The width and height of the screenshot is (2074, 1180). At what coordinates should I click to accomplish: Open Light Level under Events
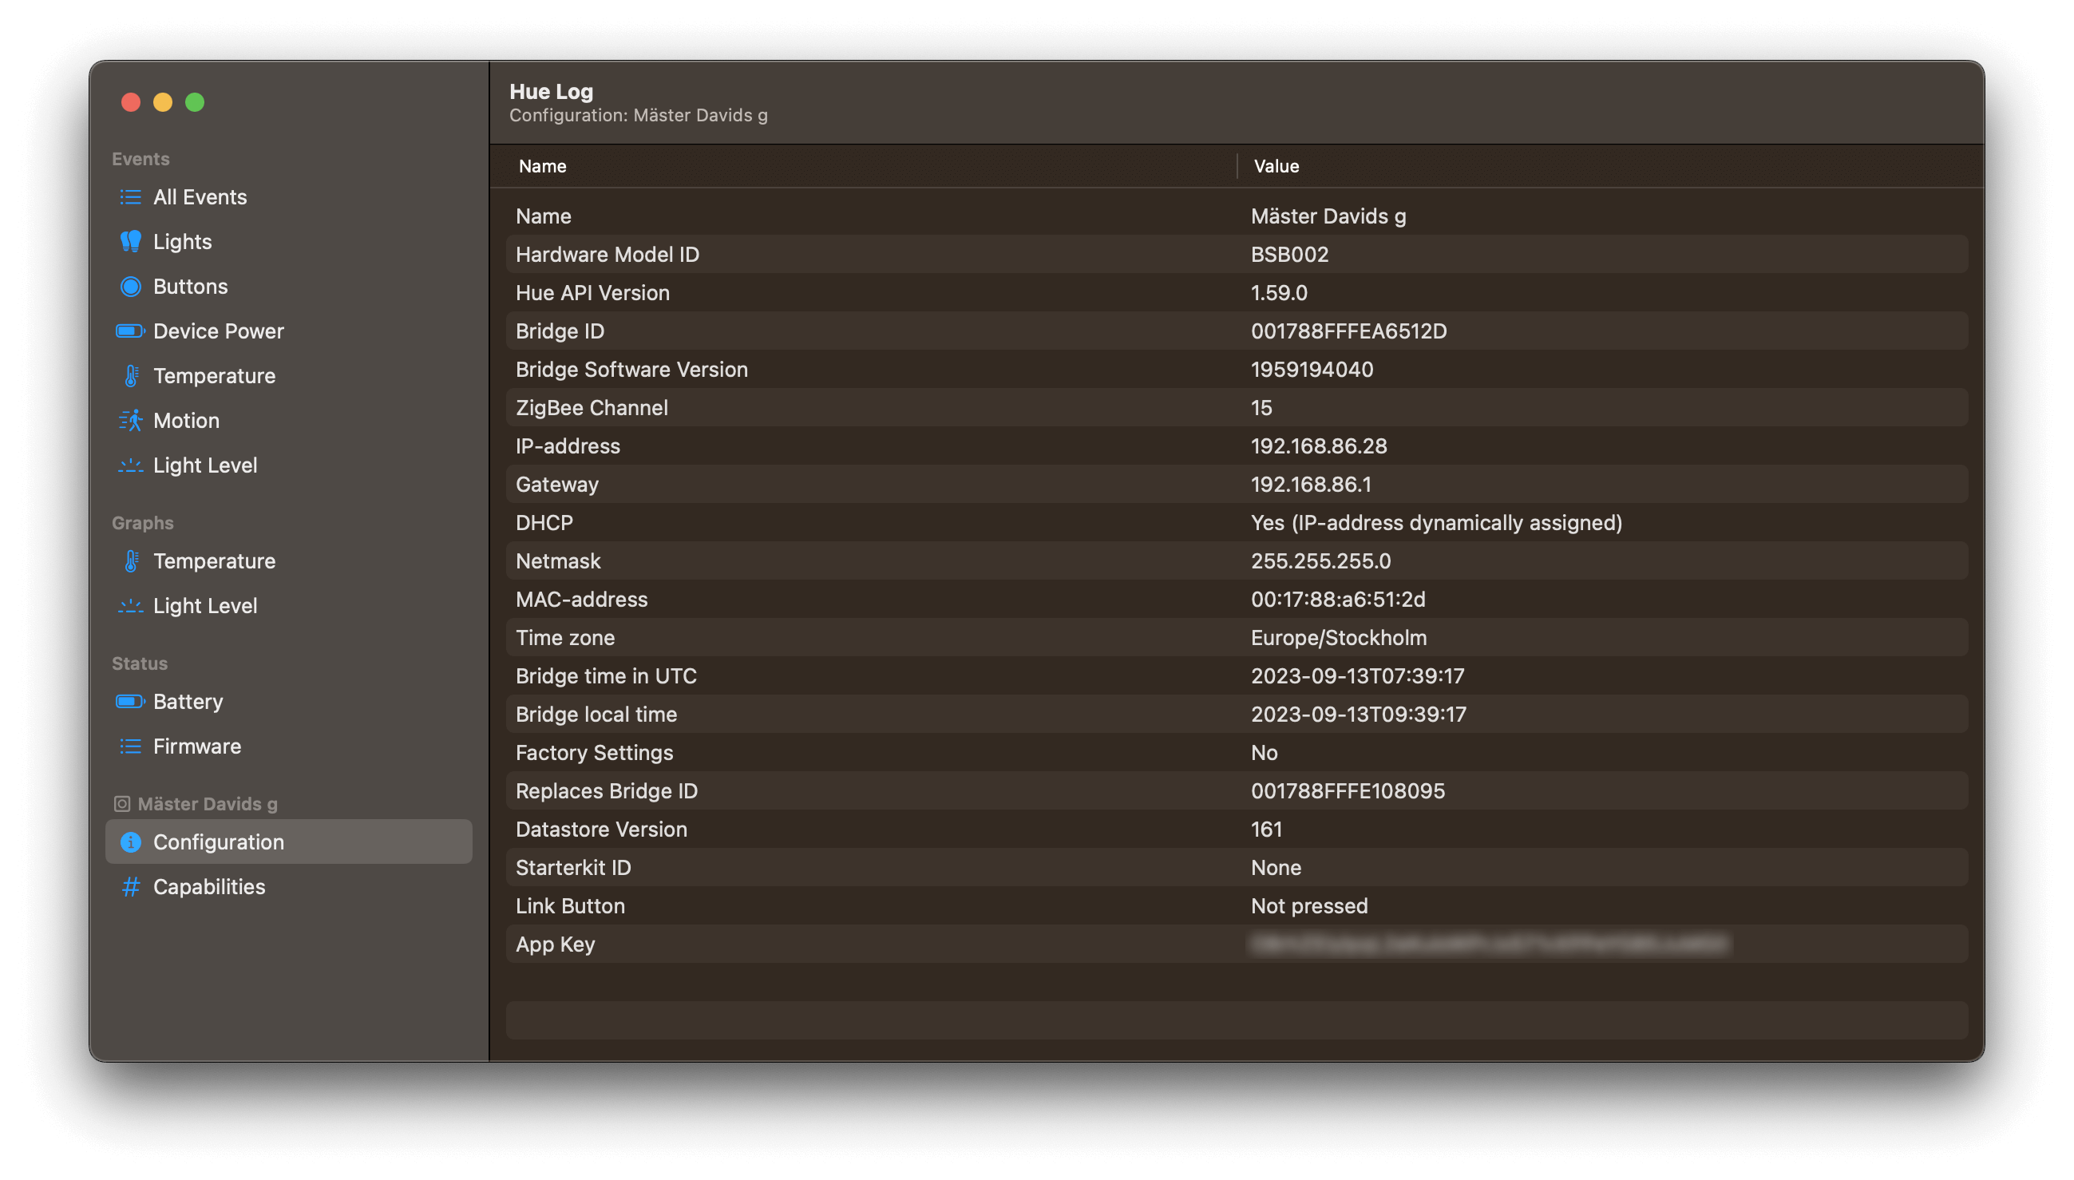tap(204, 465)
